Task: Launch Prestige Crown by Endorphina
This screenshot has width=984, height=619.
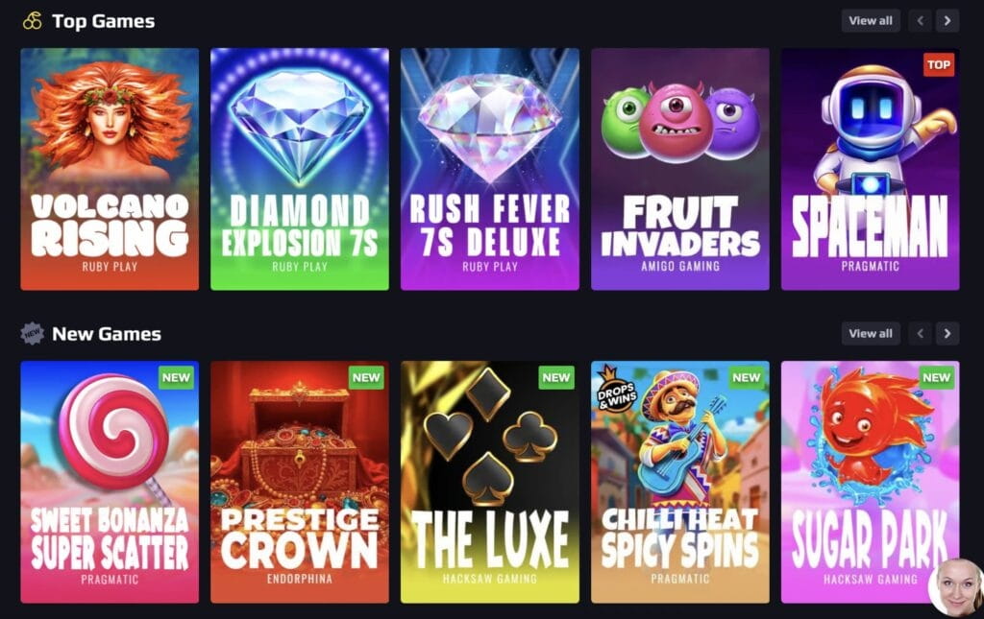Action: 300,482
